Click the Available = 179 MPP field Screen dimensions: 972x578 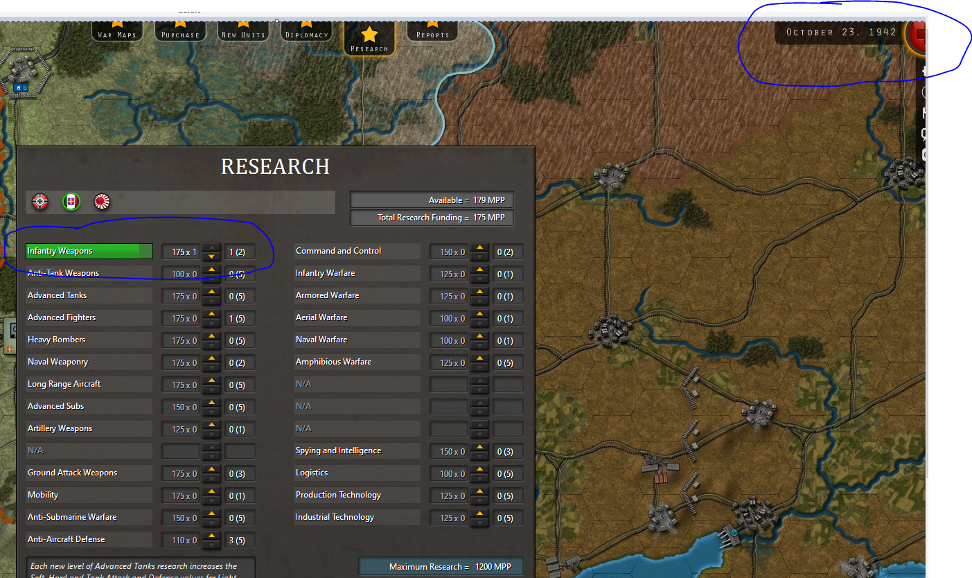pos(432,200)
